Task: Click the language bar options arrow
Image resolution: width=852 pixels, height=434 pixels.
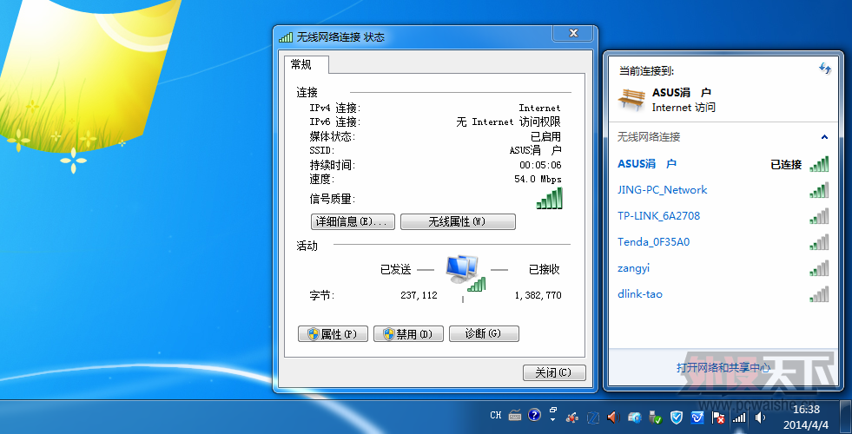Action: (552, 419)
